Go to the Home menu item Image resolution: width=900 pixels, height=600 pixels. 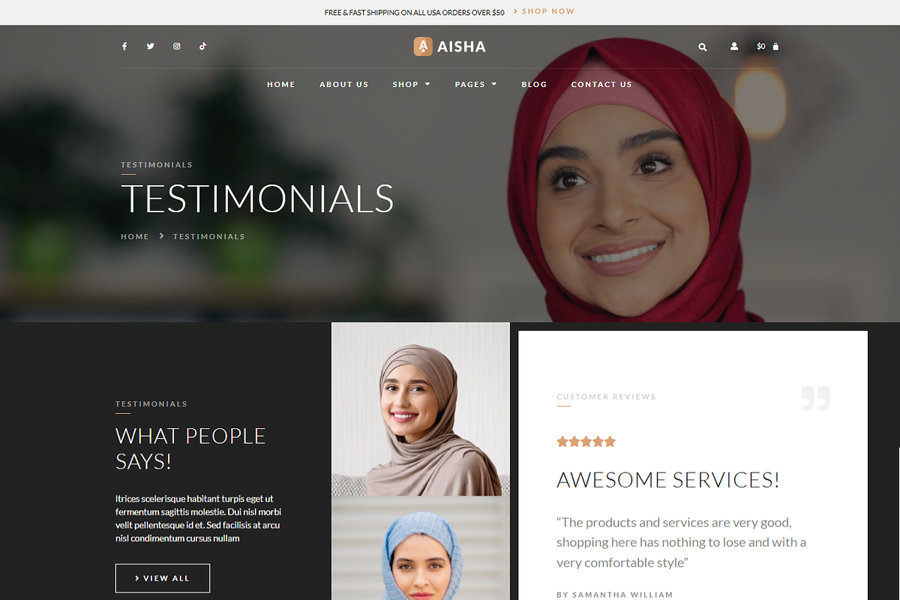coord(281,85)
